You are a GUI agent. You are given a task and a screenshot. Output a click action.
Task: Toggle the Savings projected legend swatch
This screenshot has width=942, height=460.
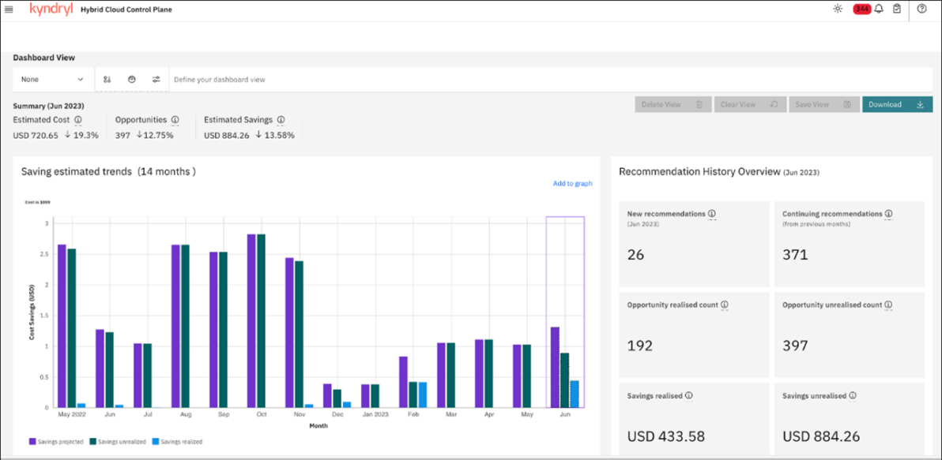33,442
